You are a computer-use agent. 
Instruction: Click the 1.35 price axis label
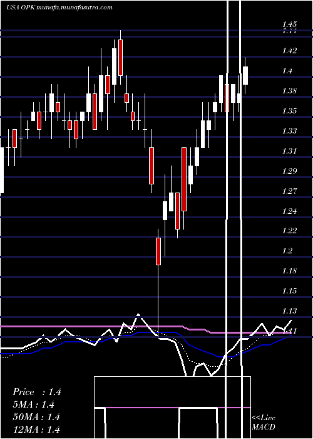(289, 111)
